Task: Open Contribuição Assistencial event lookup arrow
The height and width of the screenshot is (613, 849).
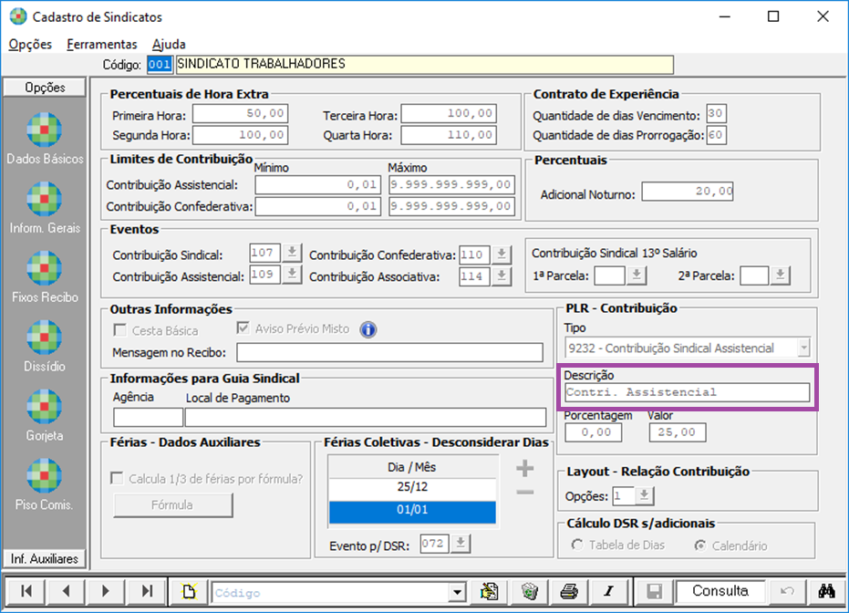Action: pyautogui.click(x=292, y=274)
